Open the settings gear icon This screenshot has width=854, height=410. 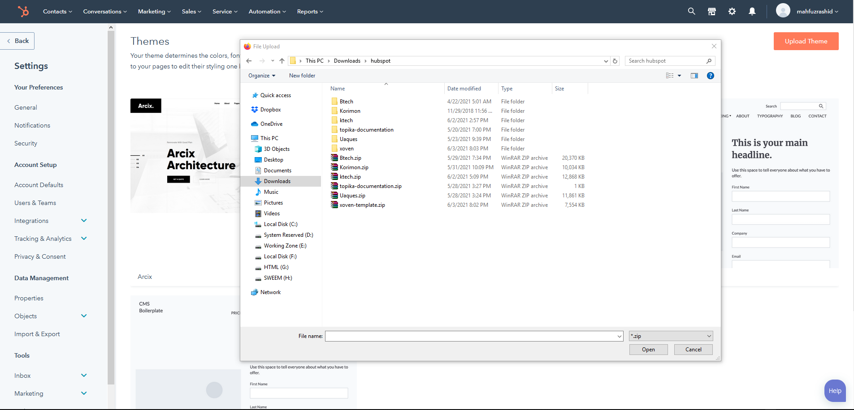732,12
